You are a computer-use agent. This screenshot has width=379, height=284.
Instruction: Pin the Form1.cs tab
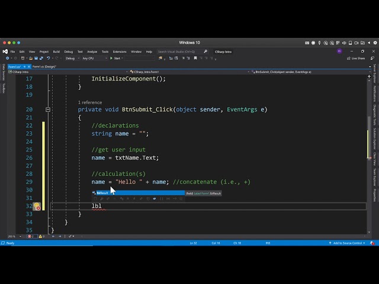(24, 67)
